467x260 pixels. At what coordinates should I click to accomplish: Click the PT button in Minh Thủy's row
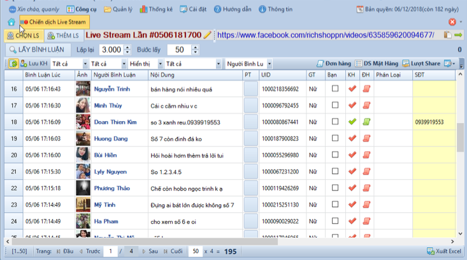[250, 105]
